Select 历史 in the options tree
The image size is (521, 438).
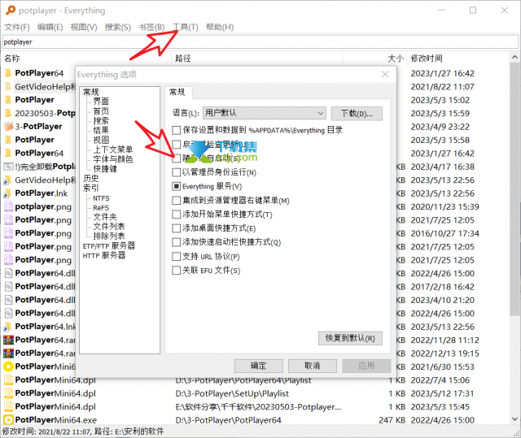click(x=90, y=178)
